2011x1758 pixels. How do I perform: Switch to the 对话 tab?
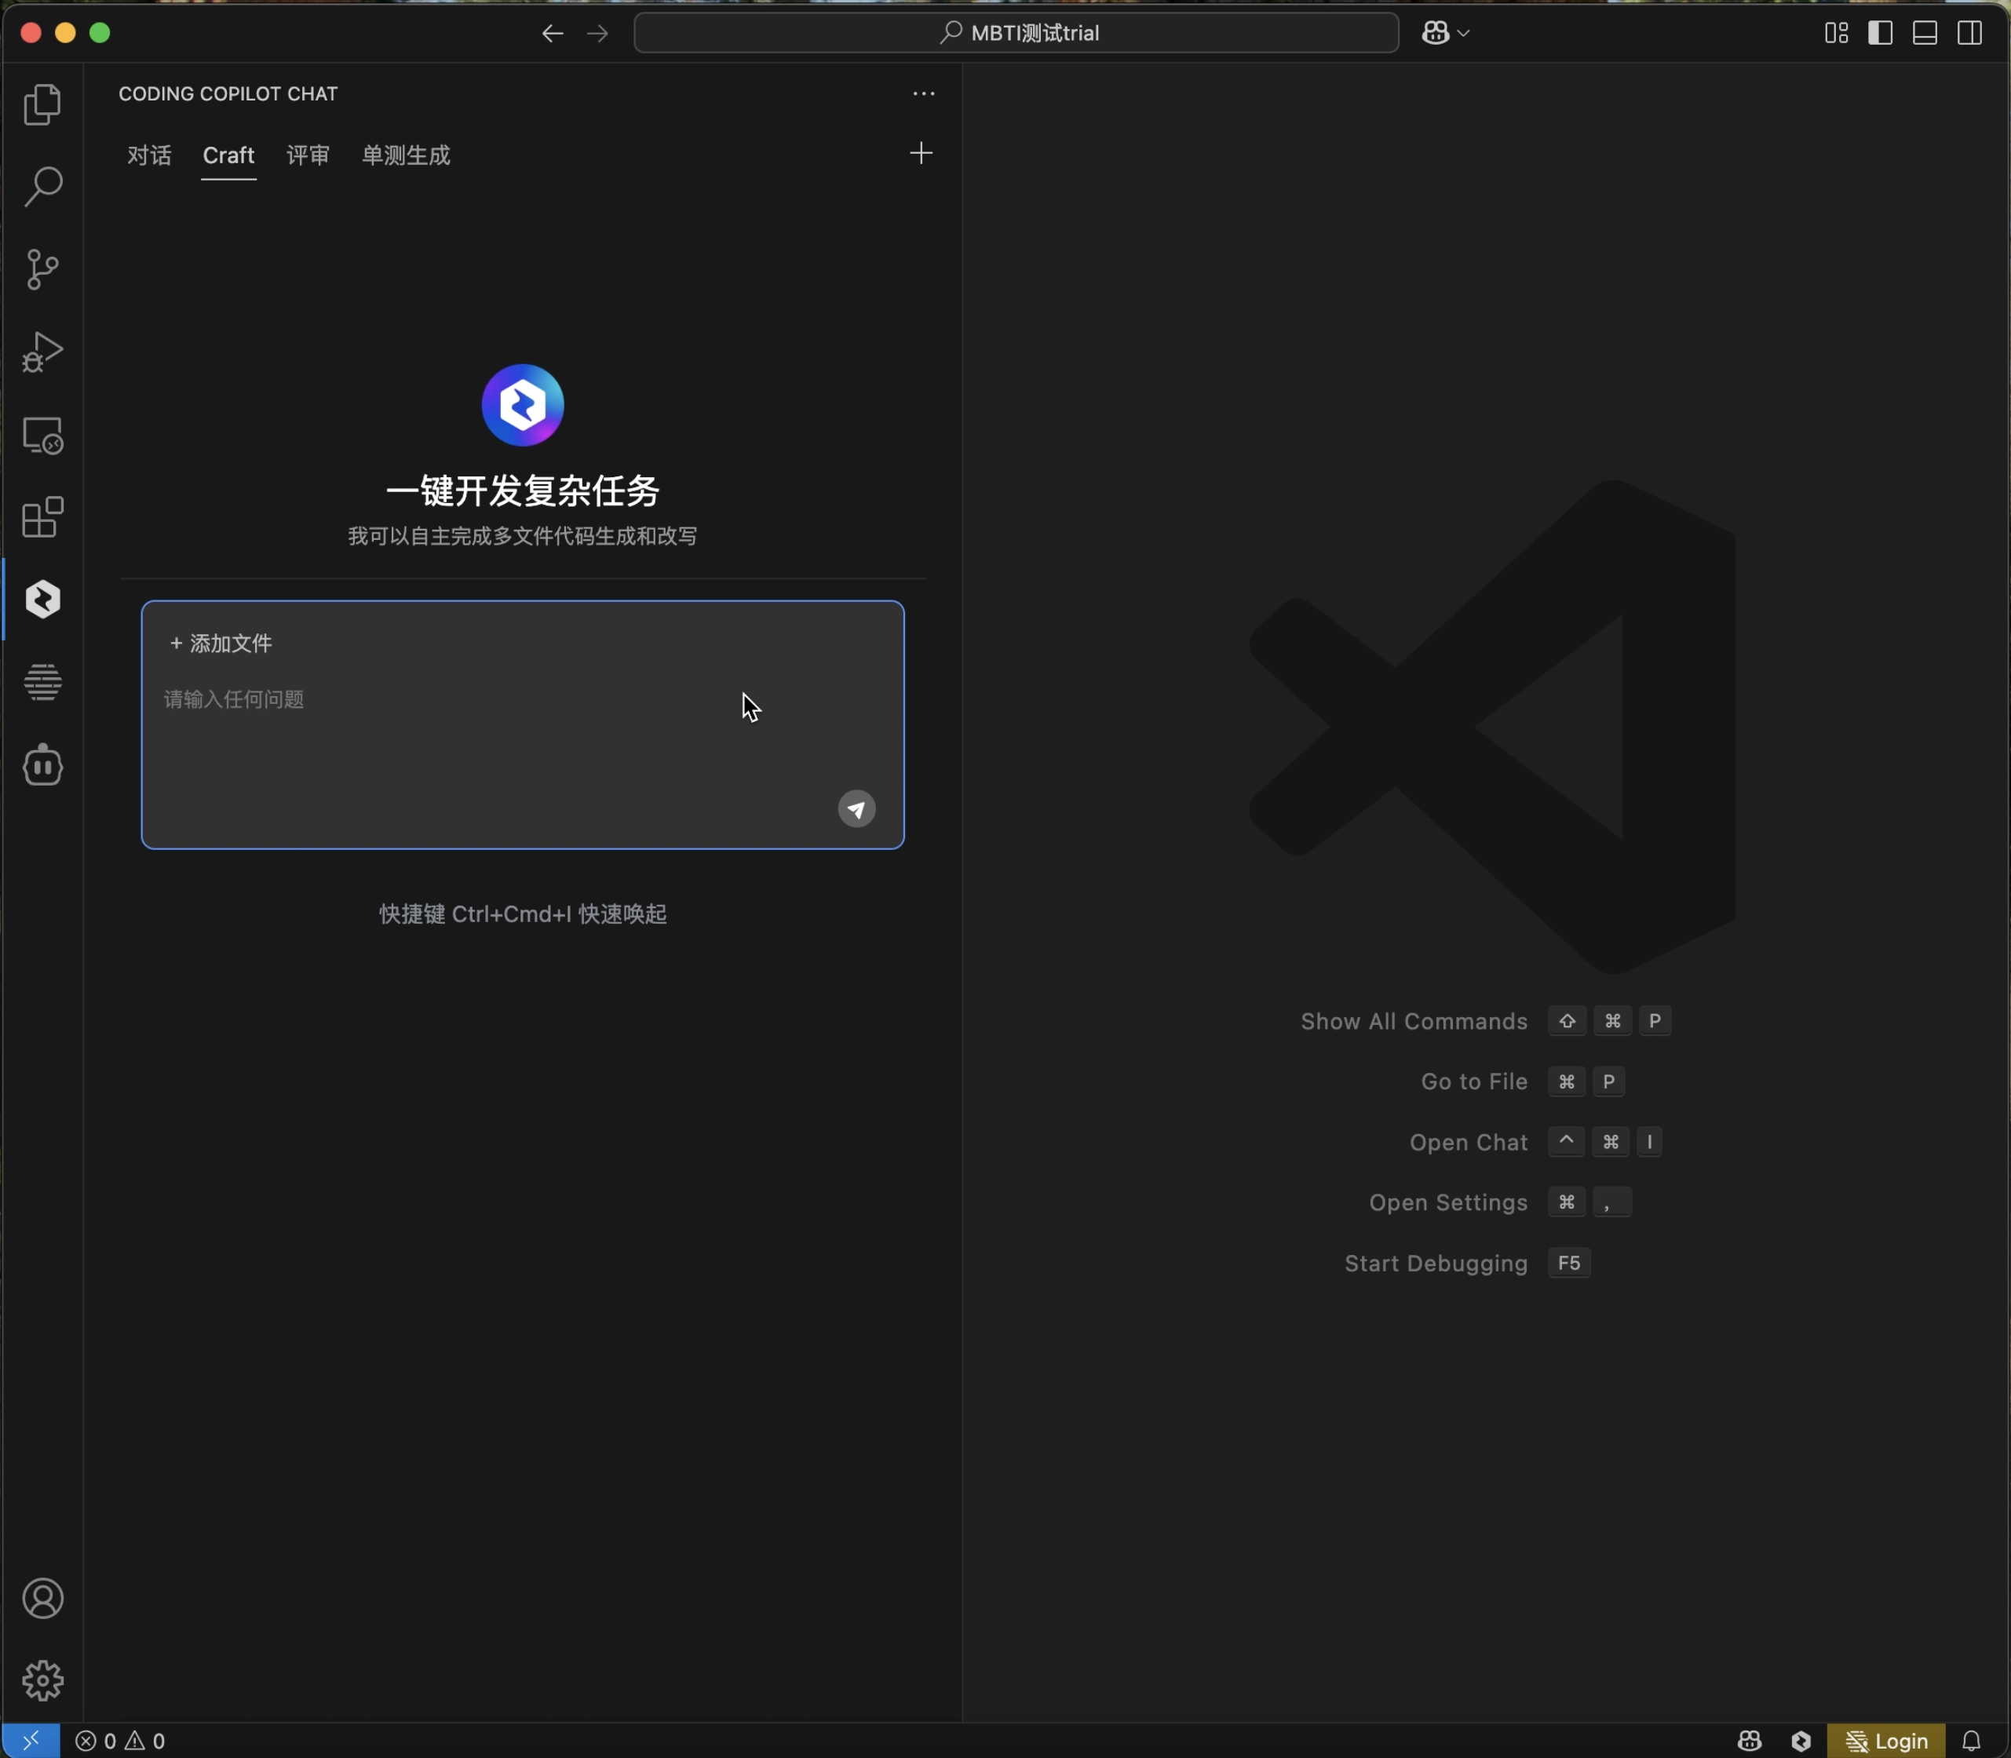(x=149, y=155)
